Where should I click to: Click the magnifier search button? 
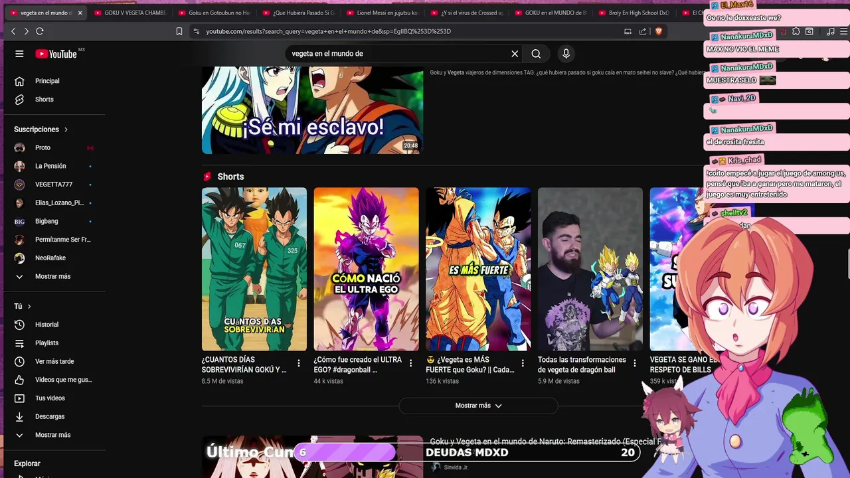click(536, 54)
